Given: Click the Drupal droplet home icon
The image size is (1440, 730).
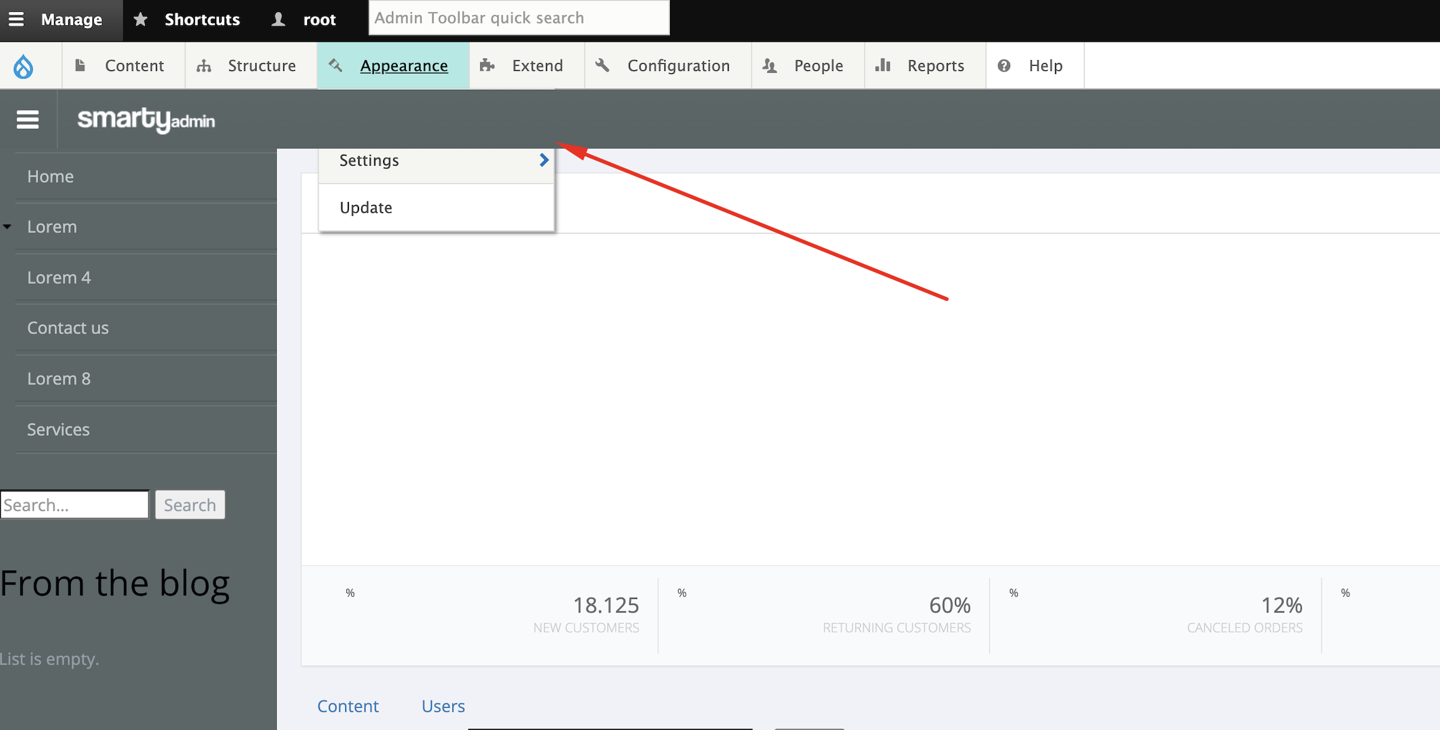Looking at the screenshot, I should click(24, 65).
